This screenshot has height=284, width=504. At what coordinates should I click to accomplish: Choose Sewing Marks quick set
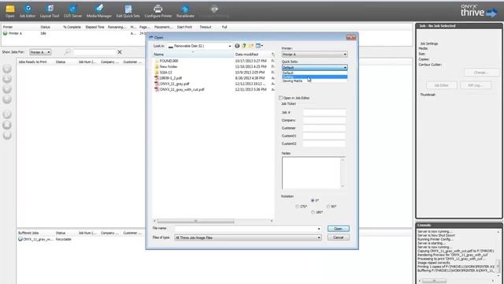click(314, 80)
